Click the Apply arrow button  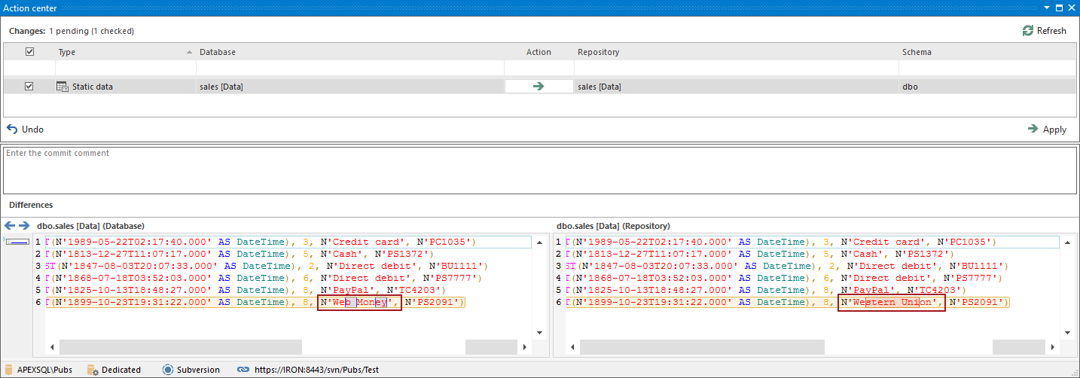click(x=1033, y=130)
